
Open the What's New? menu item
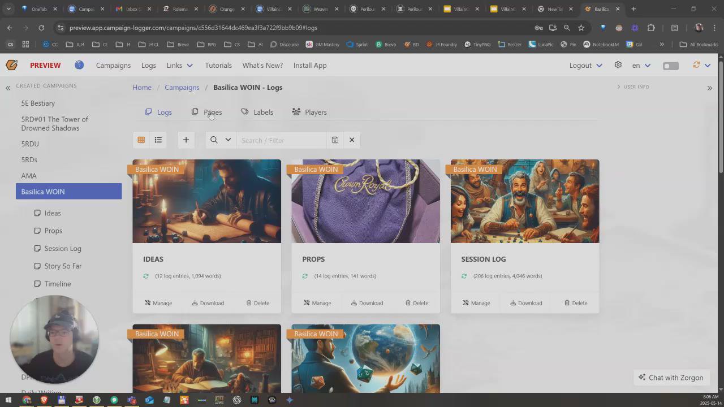tap(262, 65)
